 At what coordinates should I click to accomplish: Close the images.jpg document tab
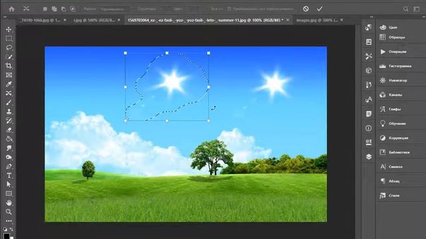[x=341, y=20]
